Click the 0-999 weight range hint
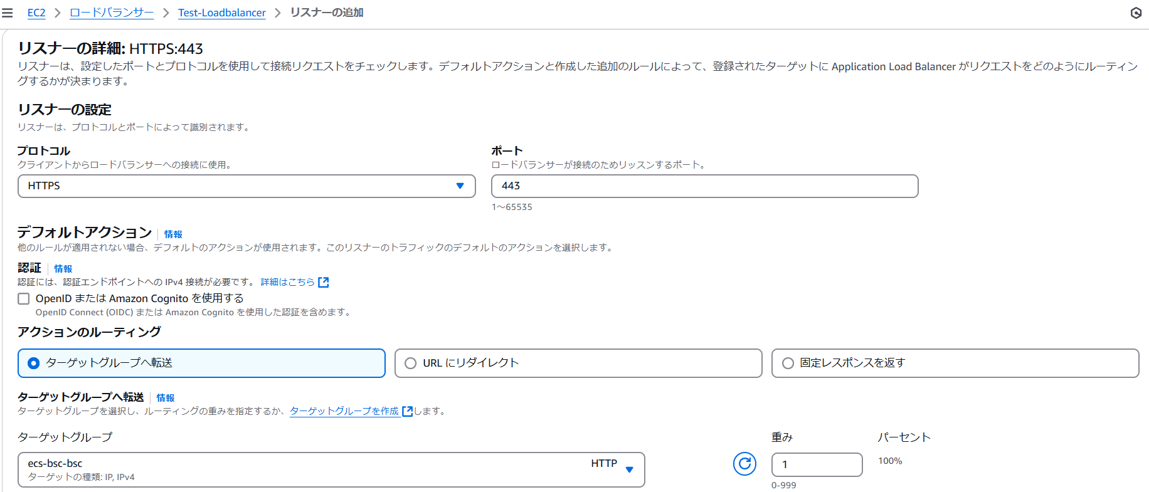The image size is (1149, 492). [x=784, y=485]
